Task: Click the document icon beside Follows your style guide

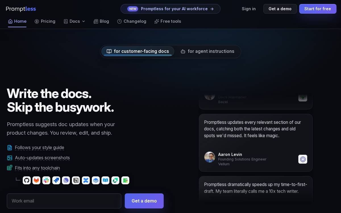Action: coord(10,148)
